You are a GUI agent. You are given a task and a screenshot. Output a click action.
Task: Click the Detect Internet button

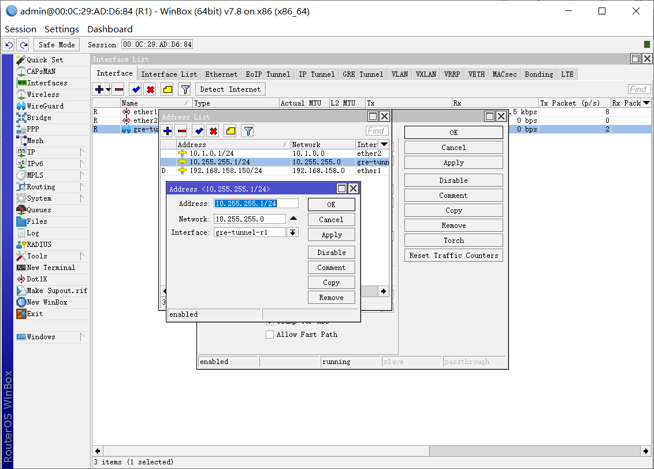tap(231, 89)
